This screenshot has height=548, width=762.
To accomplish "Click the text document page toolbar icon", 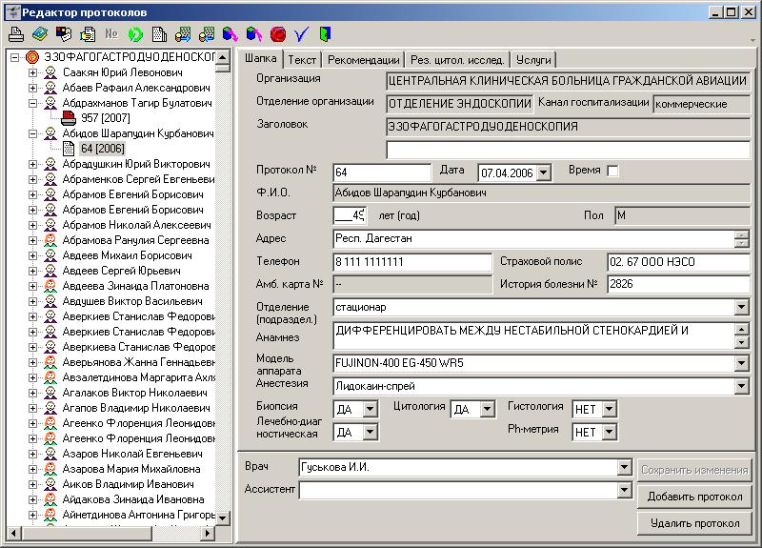I will [x=159, y=34].
